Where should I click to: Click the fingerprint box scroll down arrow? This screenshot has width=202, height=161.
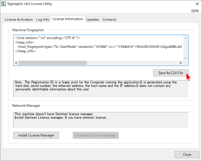[185, 58]
